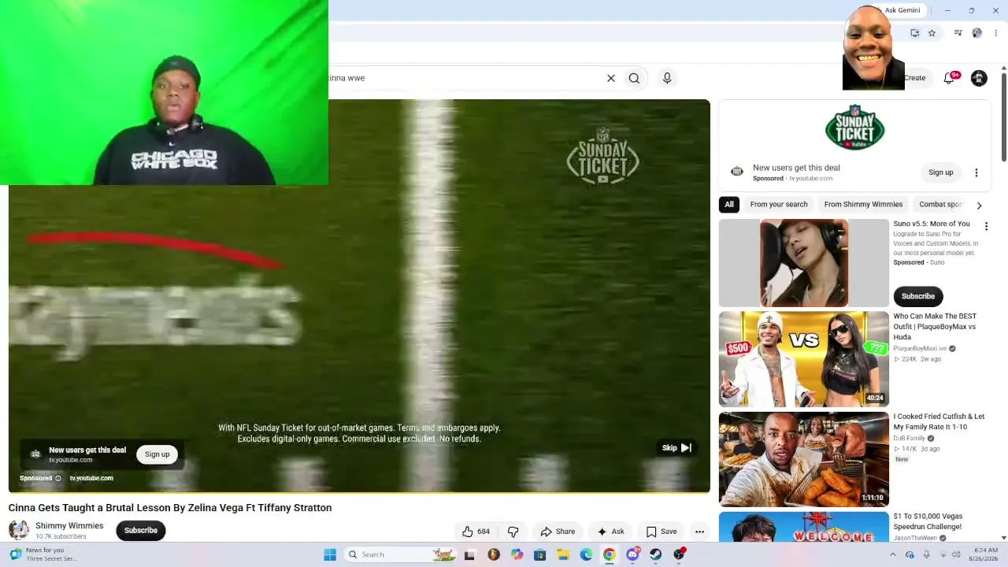Subscribe to Shimmy Wimmies
The width and height of the screenshot is (1008, 567).
point(141,530)
